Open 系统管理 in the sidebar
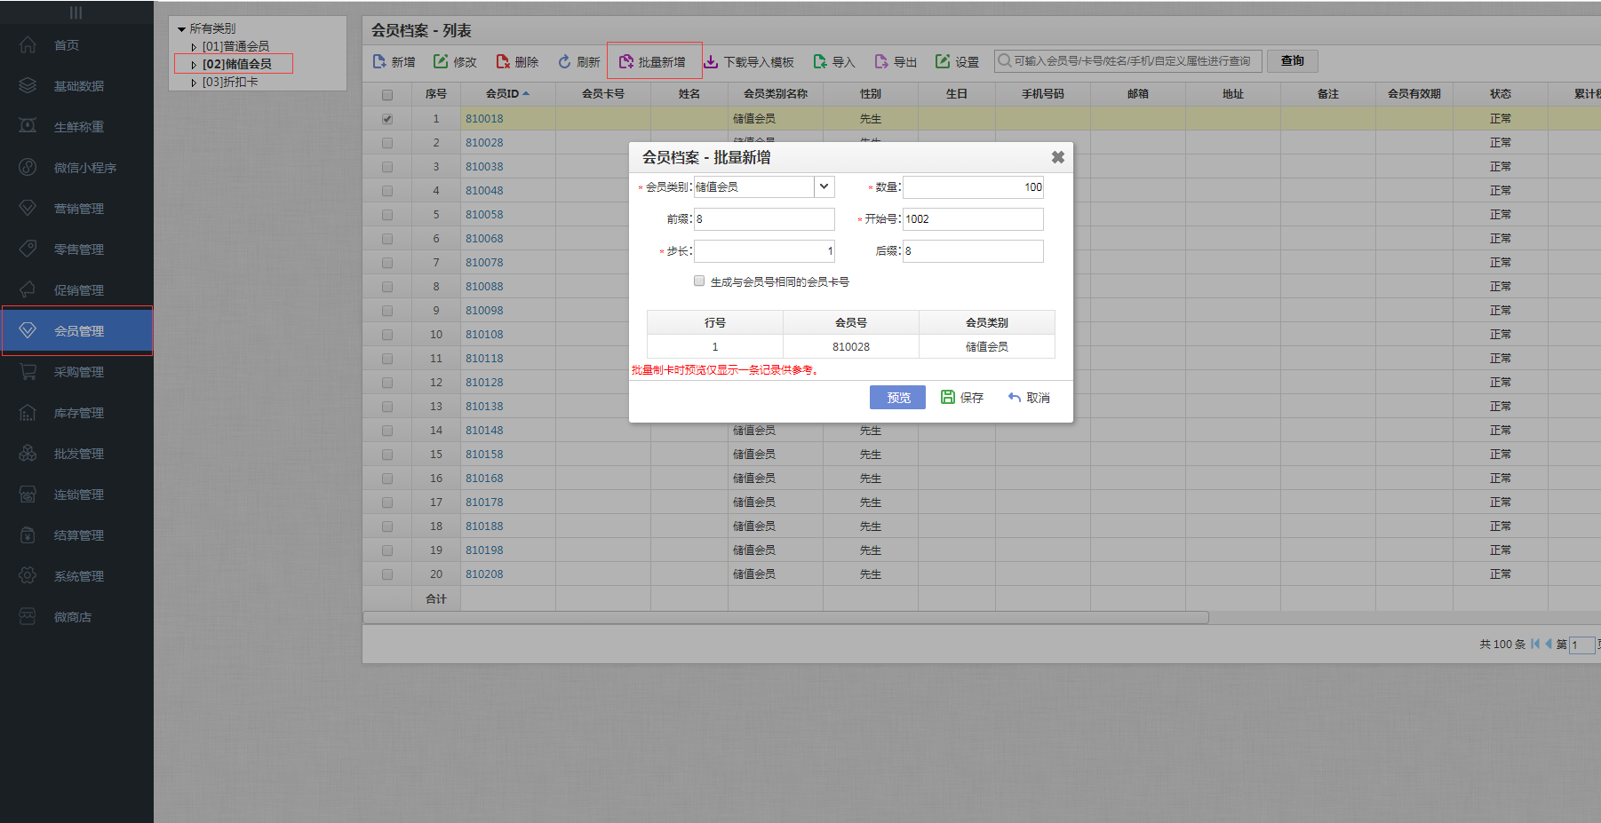The image size is (1601, 823). (x=78, y=576)
